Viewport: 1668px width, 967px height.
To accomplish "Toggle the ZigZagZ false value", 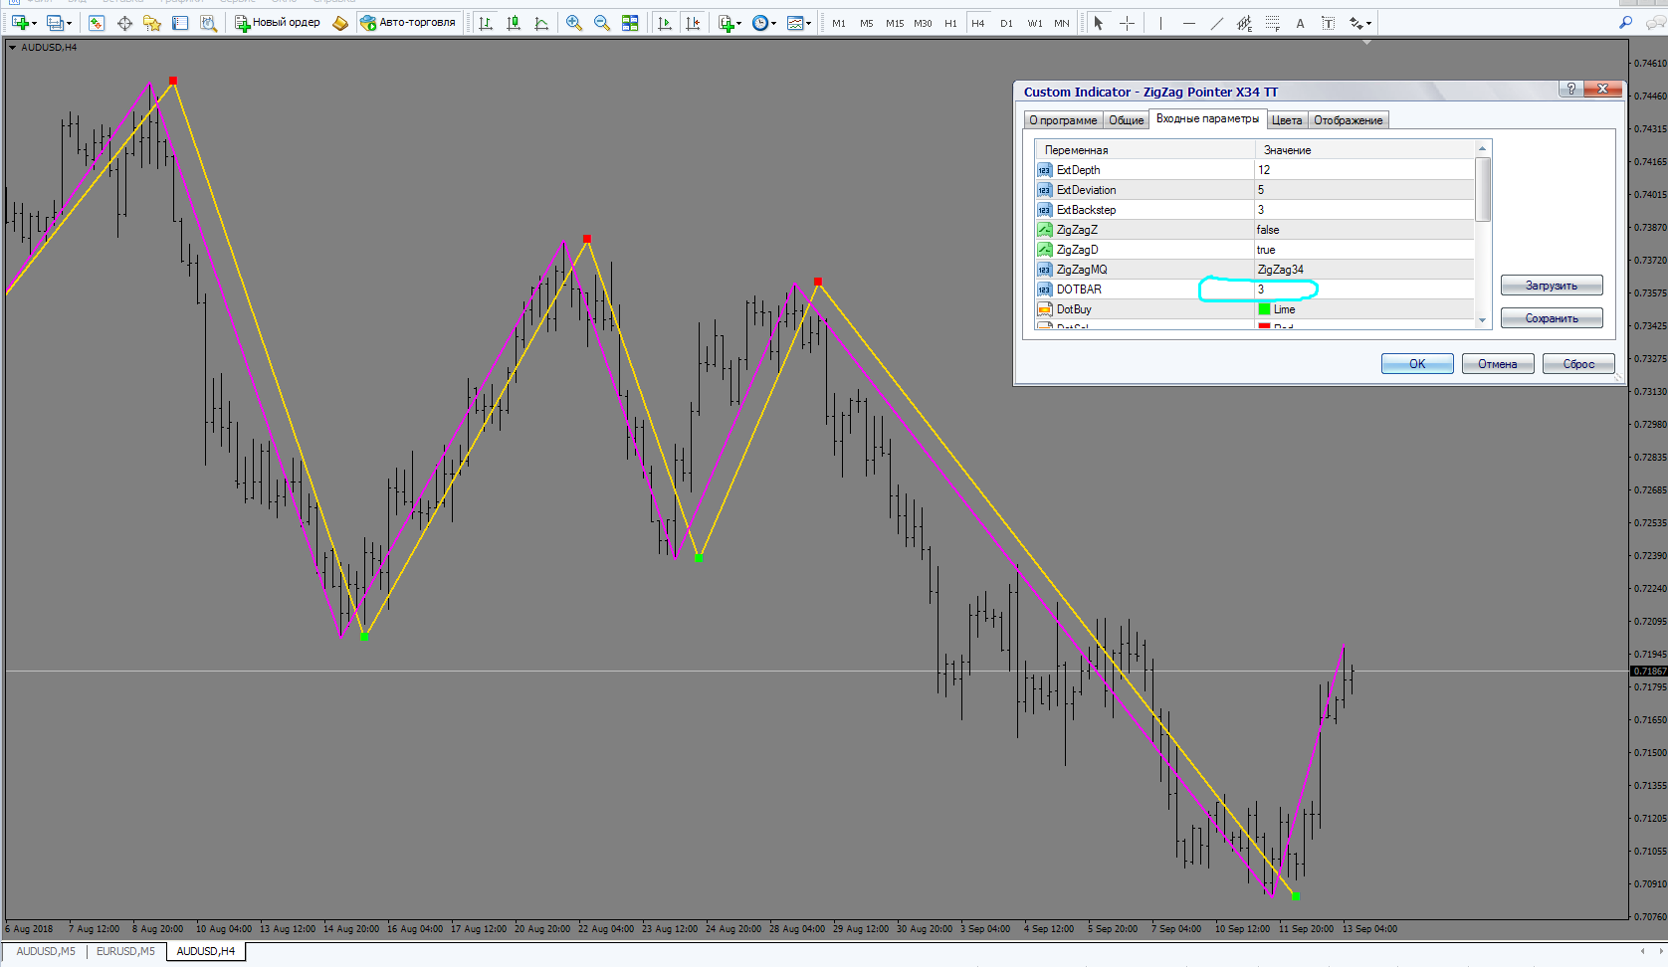I will [1363, 230].
